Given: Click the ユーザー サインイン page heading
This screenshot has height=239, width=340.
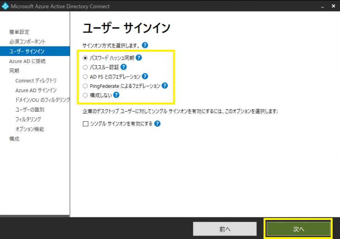Looking at the screenshot, I should coord(127,28).
